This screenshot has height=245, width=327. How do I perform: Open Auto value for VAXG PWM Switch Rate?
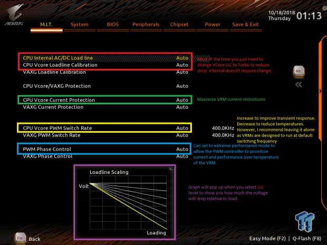point(182,135)
